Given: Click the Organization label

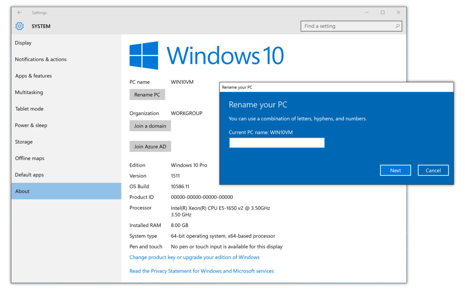Looking at the screenshot, I should pos(144,113).
